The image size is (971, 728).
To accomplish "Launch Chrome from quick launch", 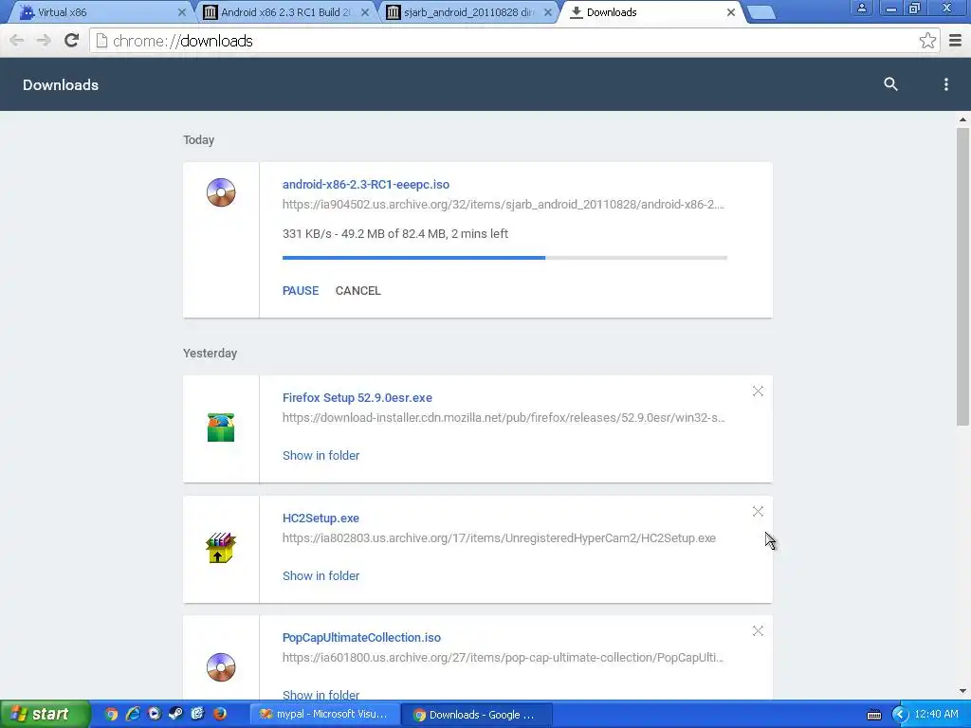I will tap(111, 715).
